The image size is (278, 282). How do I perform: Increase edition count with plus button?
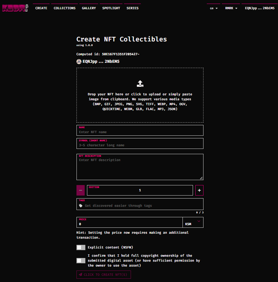[199, 190]
